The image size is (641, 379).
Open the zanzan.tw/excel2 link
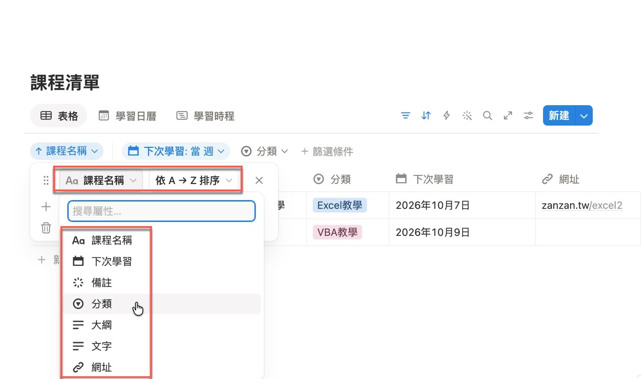click(x=582, y=205)
